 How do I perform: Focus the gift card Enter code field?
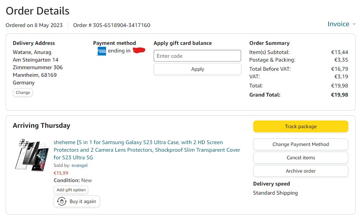(x=197, y=56)
